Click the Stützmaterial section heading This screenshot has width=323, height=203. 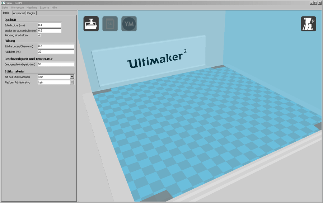[x=14, y=71]
